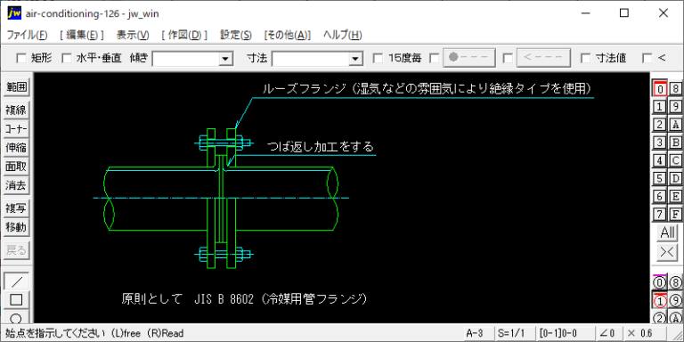Select the circle drawing tool
The width and height of the screenshot is (684, 342).
(16, 317)
